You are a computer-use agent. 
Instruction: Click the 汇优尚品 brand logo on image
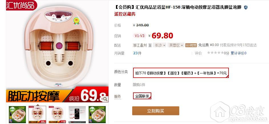[x=22, y=5]
